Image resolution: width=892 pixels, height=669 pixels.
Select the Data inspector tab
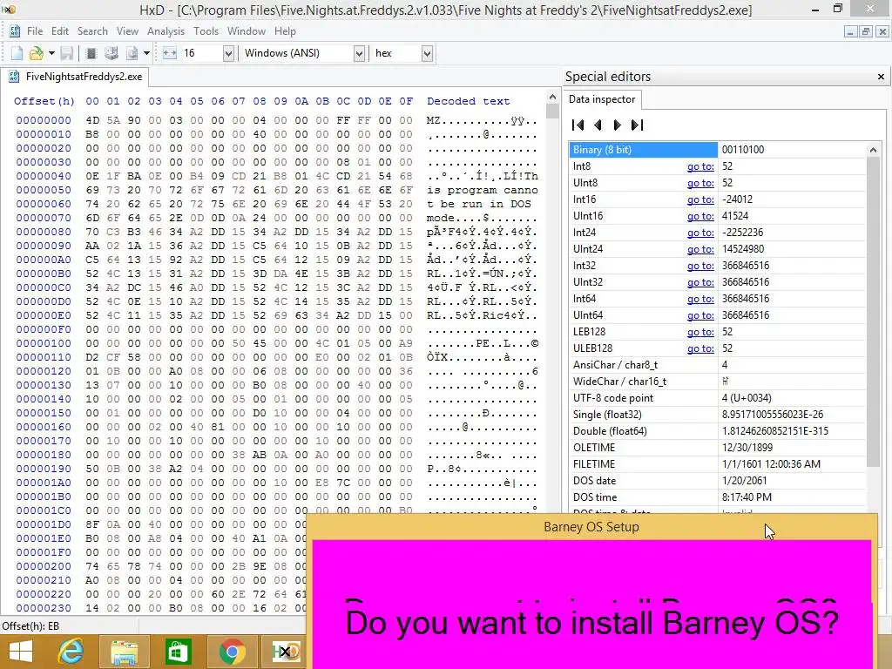click(x=602, y=99)
